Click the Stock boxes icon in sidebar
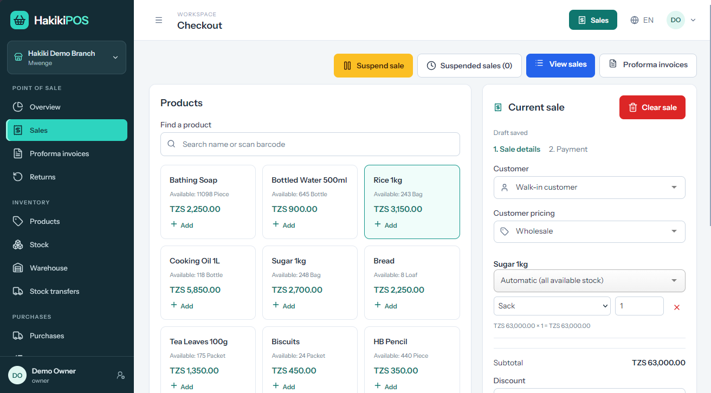711x393 pixels. pos(18,244)
